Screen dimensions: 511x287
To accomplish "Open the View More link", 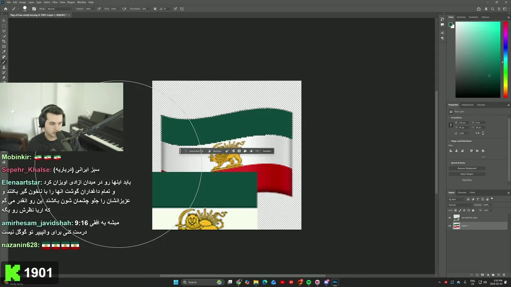I will pos(467,180).
